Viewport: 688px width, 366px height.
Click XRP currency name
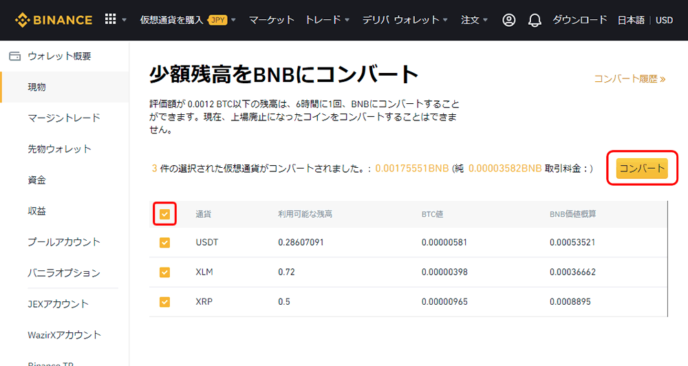(204, 301)
